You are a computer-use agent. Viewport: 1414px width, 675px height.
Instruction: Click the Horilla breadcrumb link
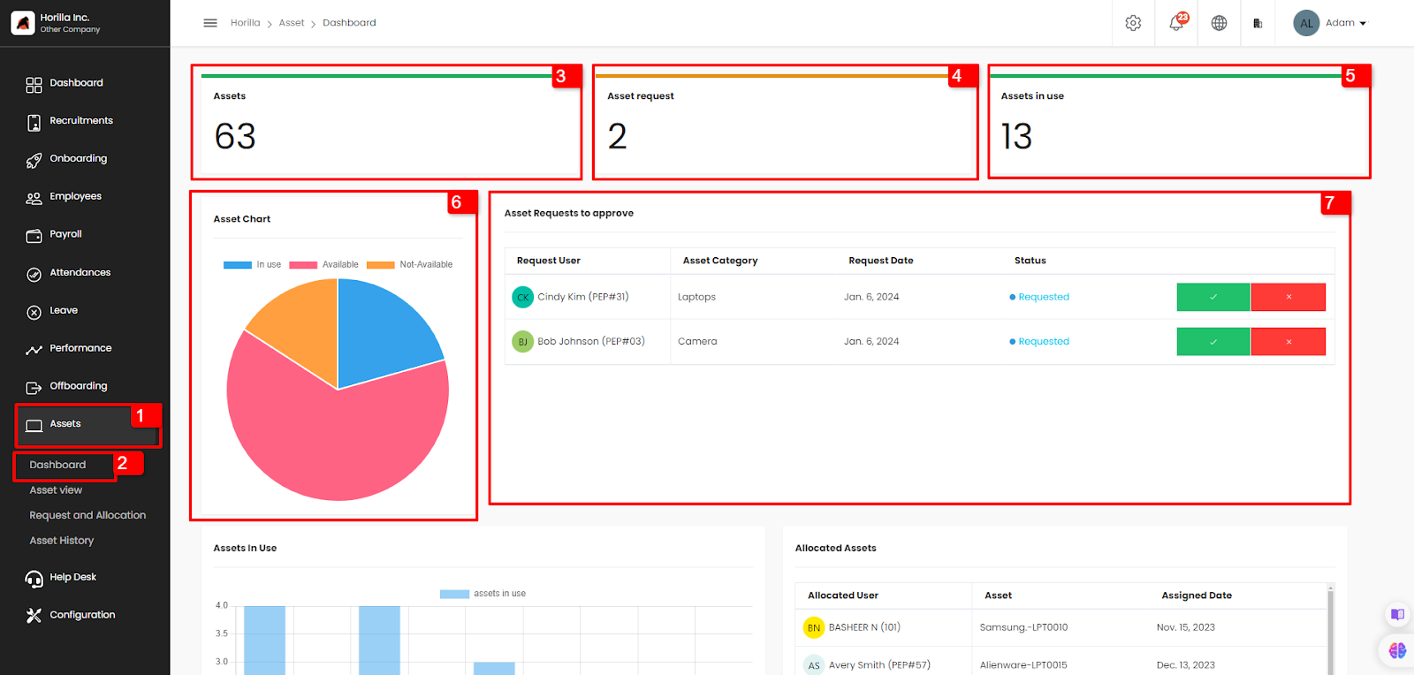pyautogui.click(x=245, y=23)
